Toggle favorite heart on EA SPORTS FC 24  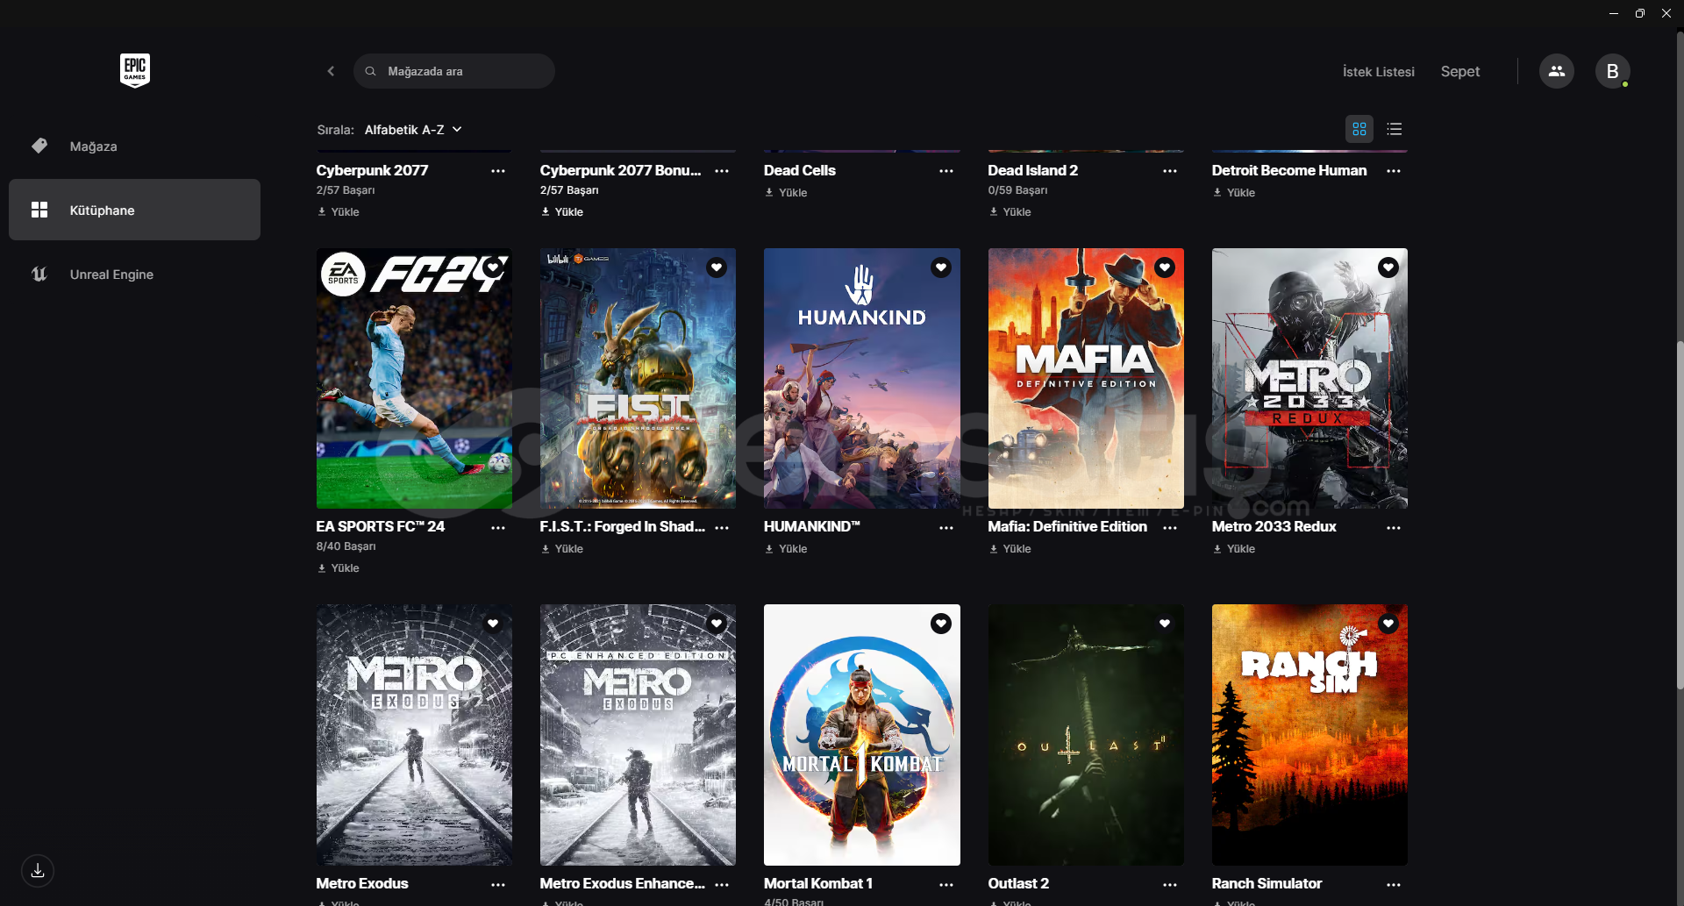click(493, 267)
